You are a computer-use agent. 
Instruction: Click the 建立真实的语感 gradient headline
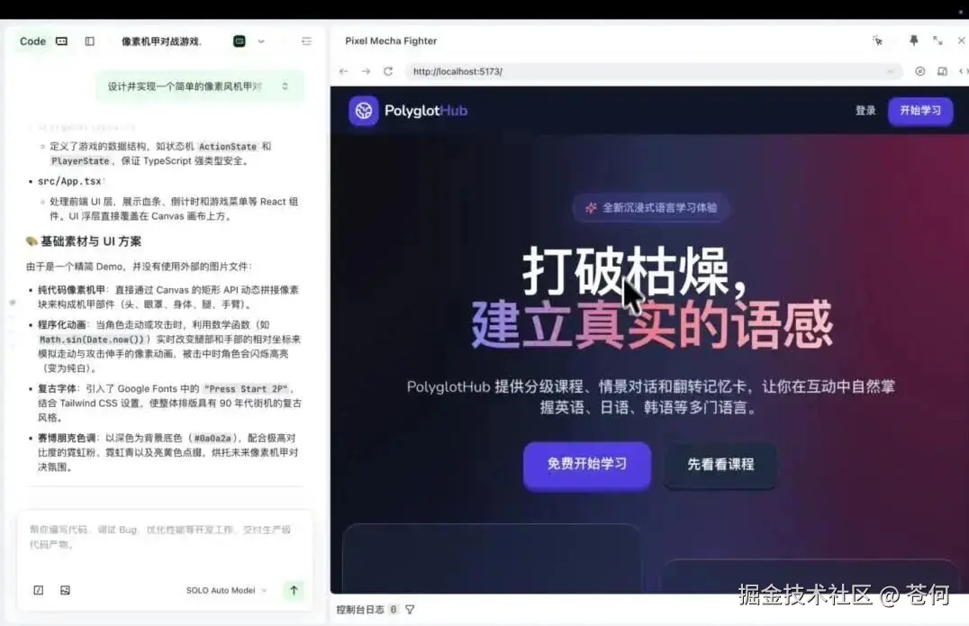coord(651,325)
